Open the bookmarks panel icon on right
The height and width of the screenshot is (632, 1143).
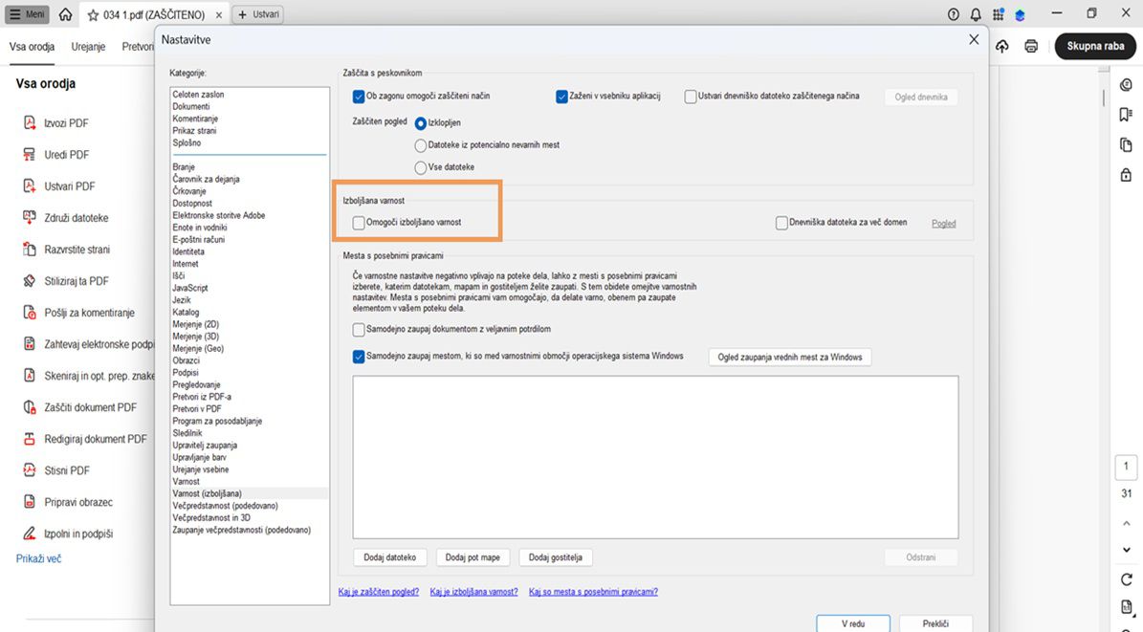point(1126,115)
